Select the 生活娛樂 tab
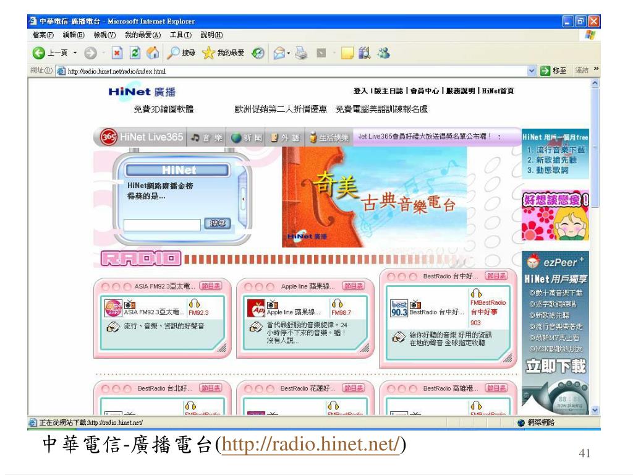Image resolution: width=633 pixels, height=475 pixels. [329, 138]
